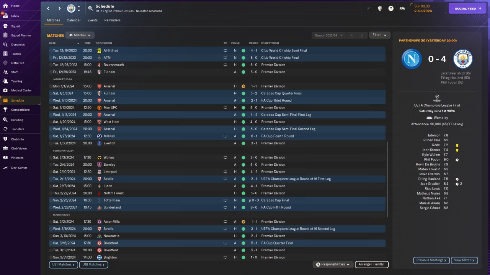The height and width of the screenshot is (275, 490).
Task: Click the View Match button
Action: 465,260
